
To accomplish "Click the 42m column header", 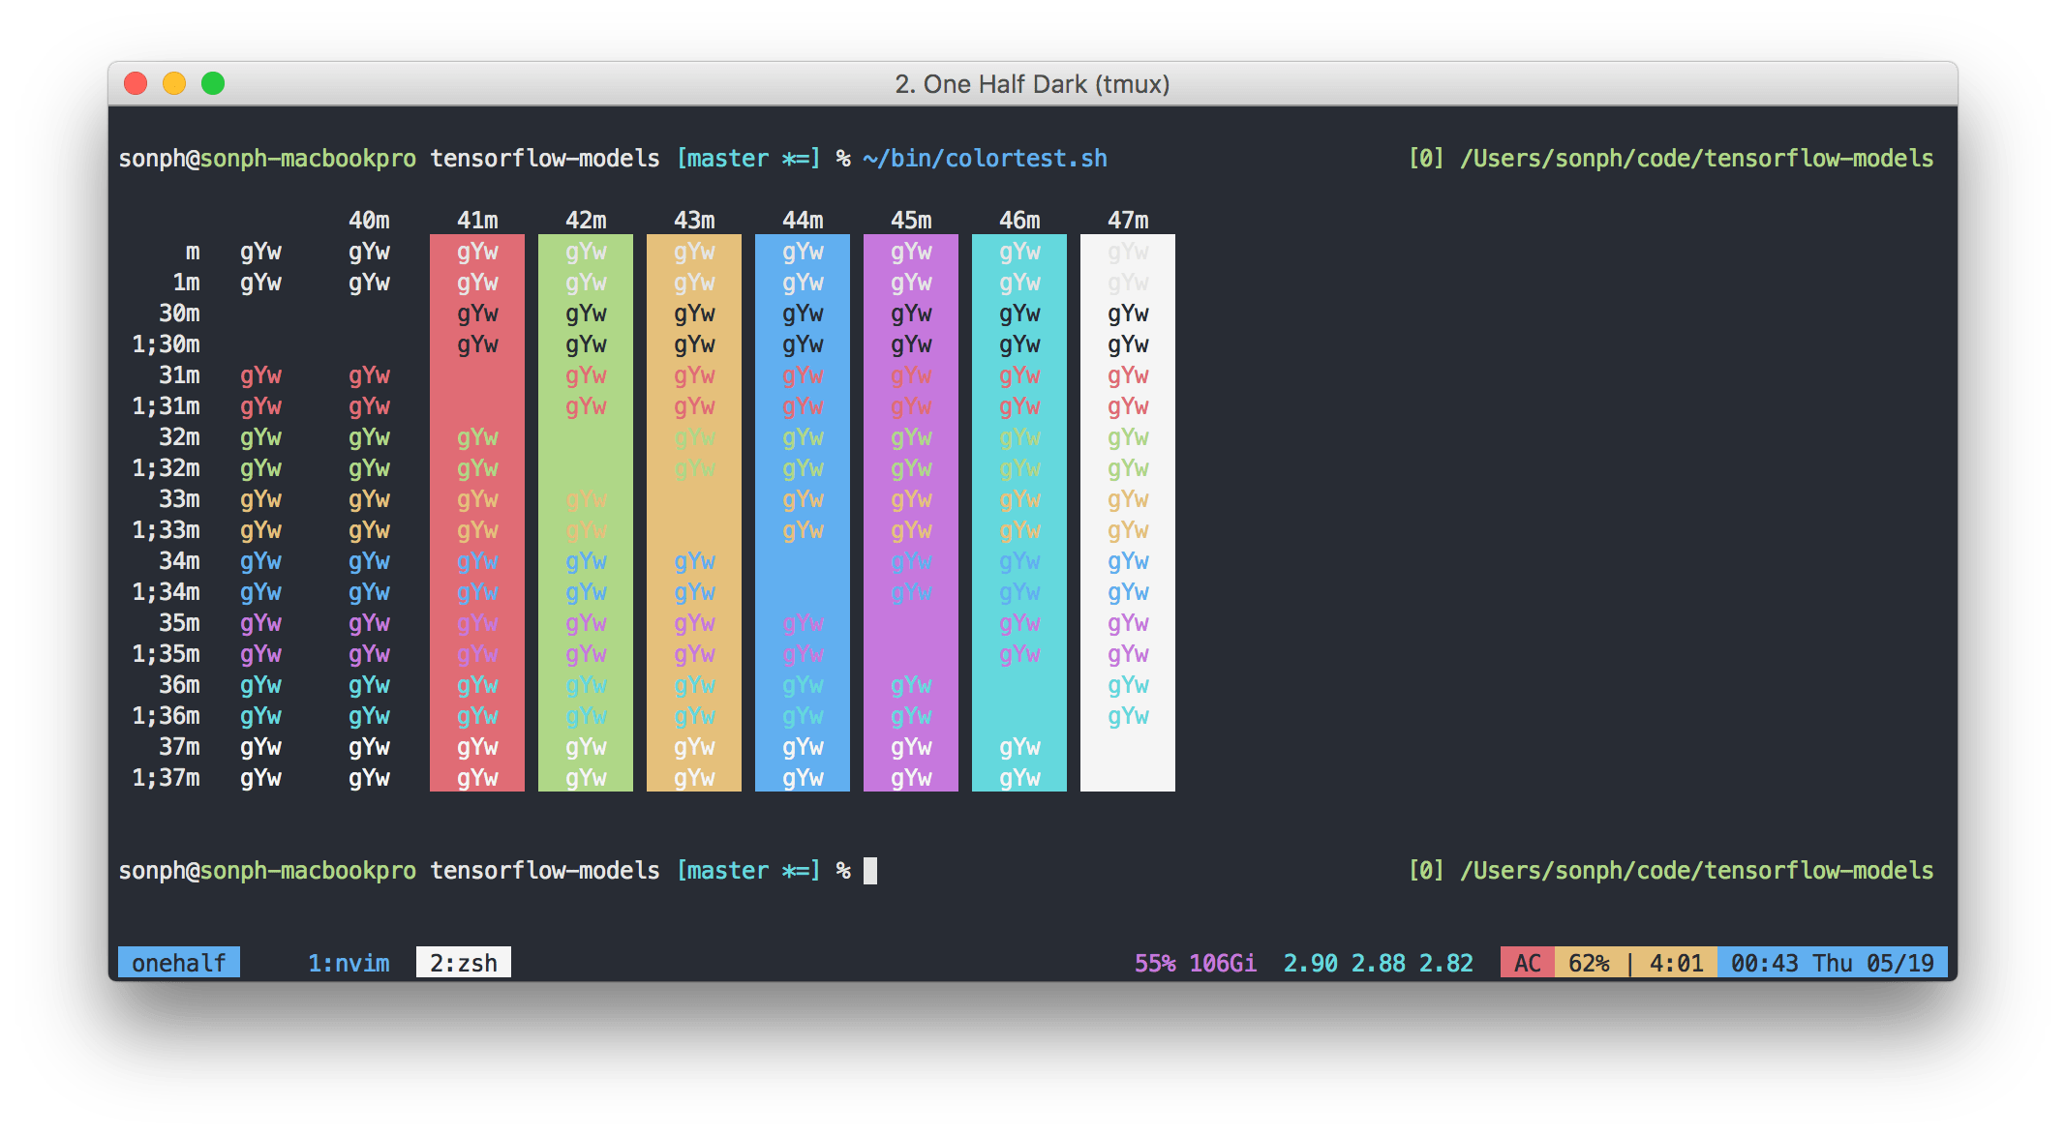I will pyautogui.click(x=586, y=221).
